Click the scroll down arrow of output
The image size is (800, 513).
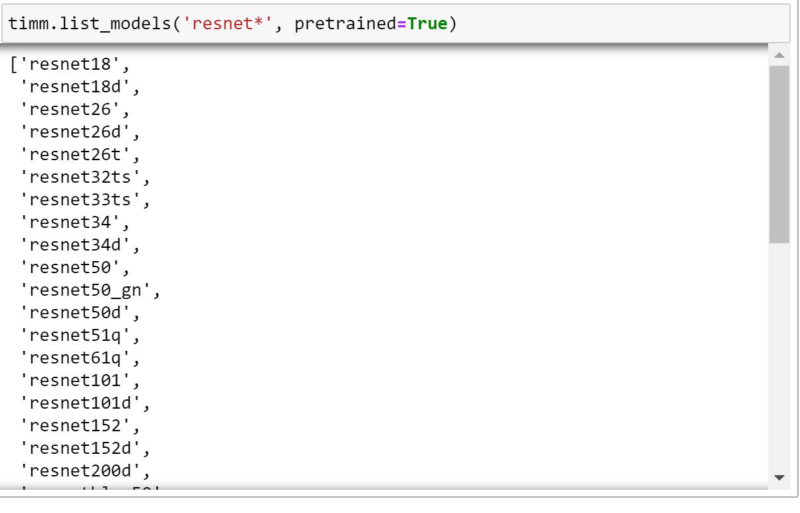(779, 477)
